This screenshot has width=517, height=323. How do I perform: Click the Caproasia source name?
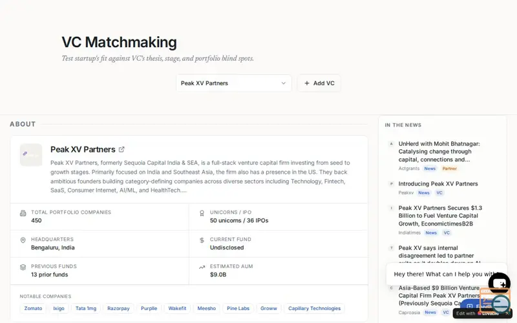click(409, 313)
